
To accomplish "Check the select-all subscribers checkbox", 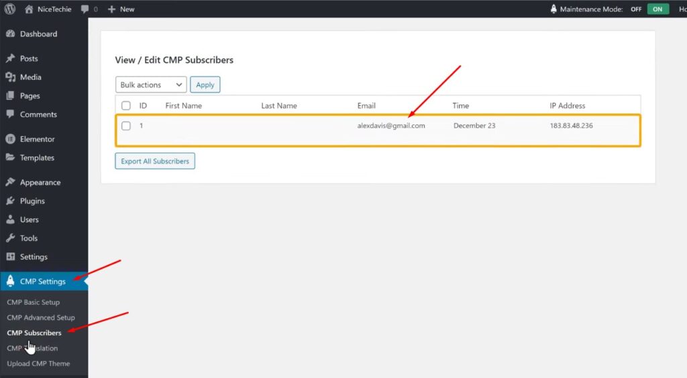I will pos(126,105).
